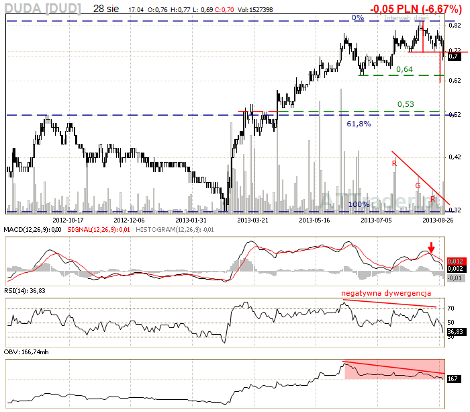Click the 'RSI(14): 36,83' indicator label
Screen dimensions: 470x412
(x=25, y=291)
